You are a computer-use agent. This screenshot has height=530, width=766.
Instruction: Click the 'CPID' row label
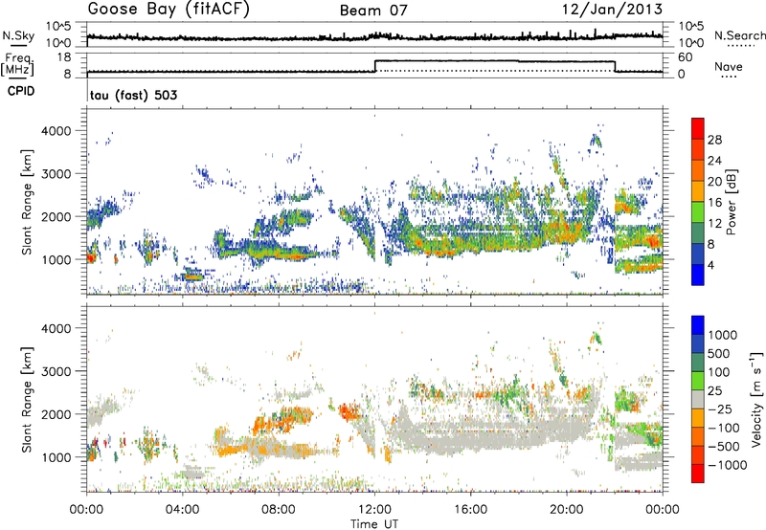click(x=21, y=91)
